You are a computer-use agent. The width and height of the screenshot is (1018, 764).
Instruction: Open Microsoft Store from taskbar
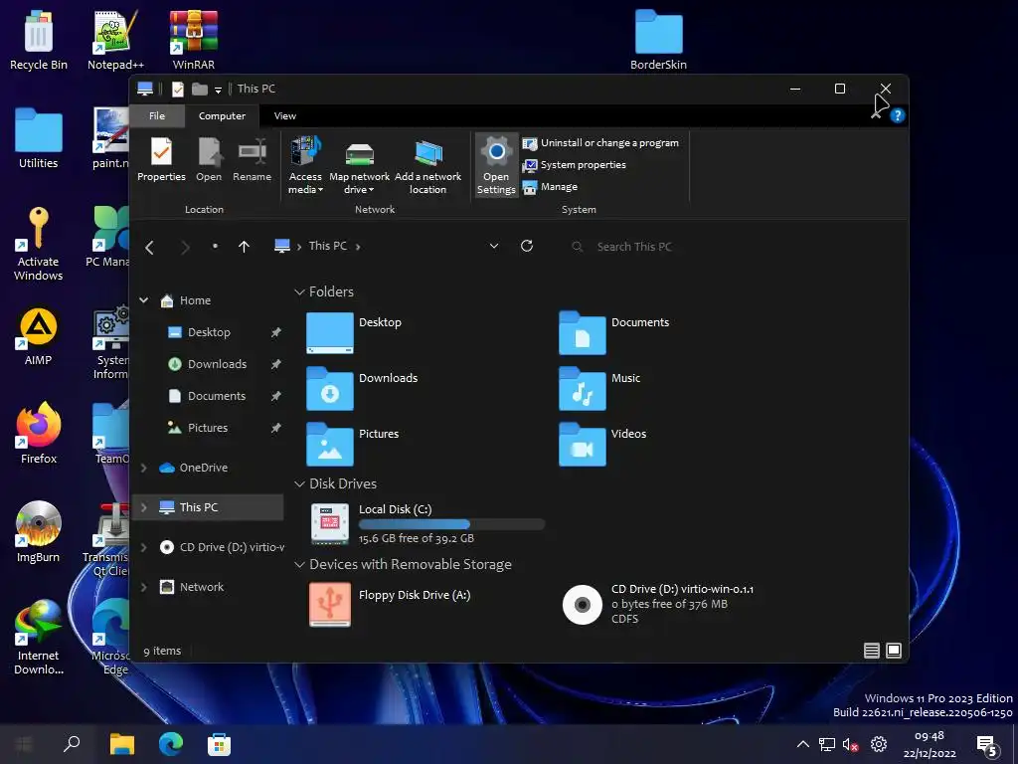(x=219, y=744)
